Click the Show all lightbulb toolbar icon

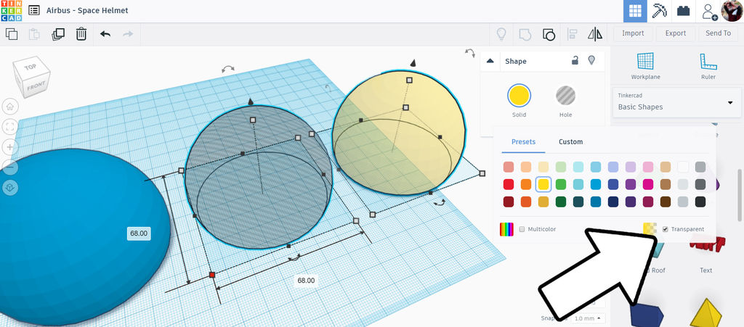pos(501,33)
